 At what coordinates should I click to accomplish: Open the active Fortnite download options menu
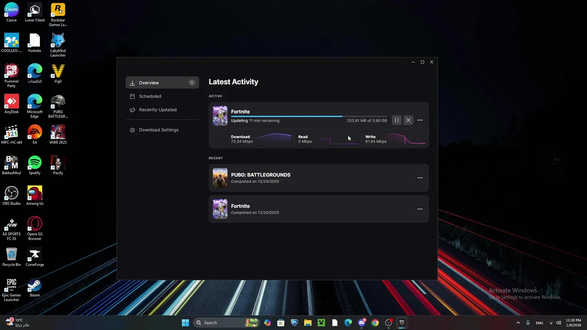pos(420,120)
